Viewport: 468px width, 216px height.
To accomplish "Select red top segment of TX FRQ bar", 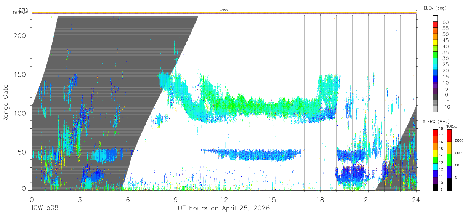I will coord(435,133).
